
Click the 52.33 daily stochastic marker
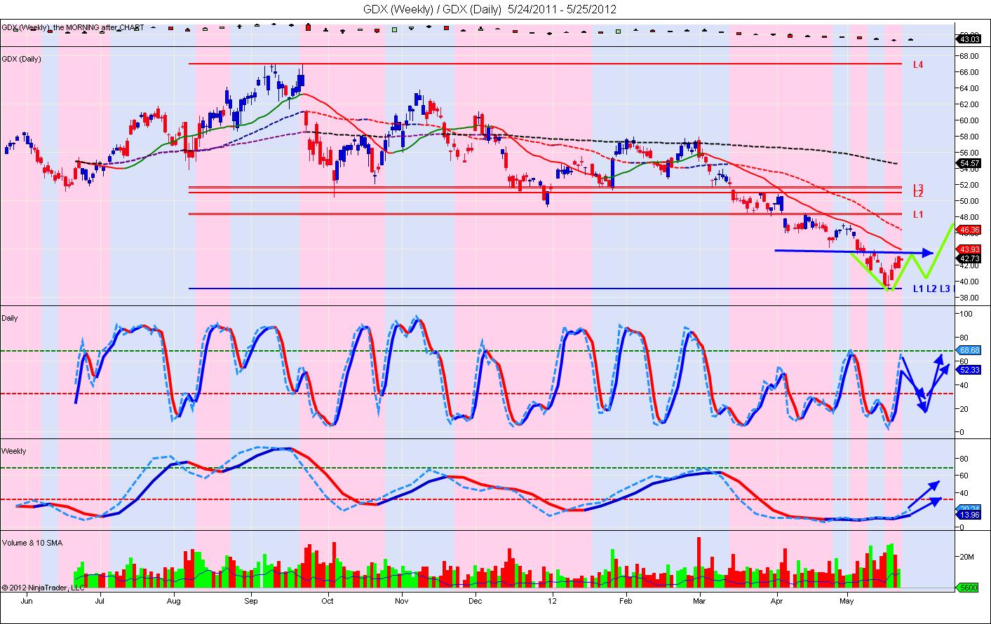point(969,370)
